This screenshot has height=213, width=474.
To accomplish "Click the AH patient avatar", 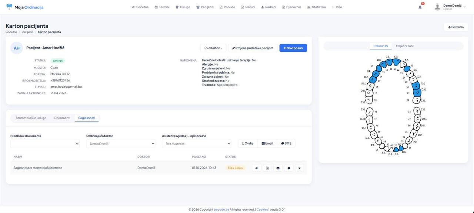I will [x=17, y=48].
